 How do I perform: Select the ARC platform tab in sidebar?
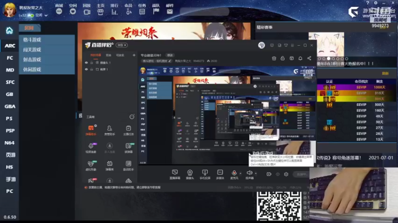9,46
